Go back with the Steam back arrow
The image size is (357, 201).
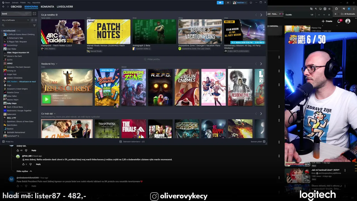click(x=3, y=6)
